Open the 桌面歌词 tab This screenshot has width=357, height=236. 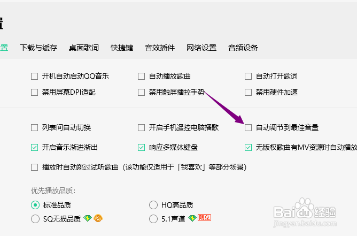coord(84,48)
